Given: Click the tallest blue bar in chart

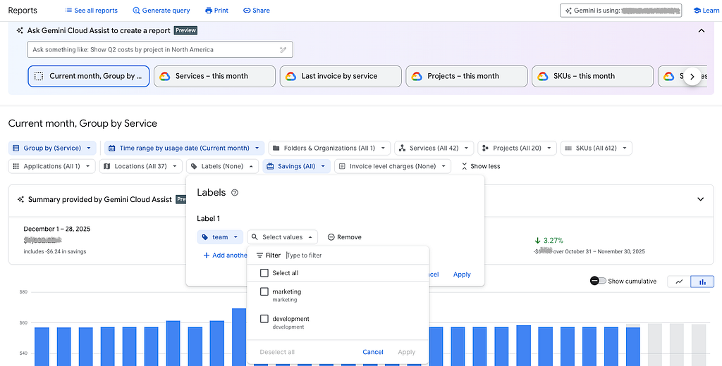Looking at the screenshot, I should point(239,337).
